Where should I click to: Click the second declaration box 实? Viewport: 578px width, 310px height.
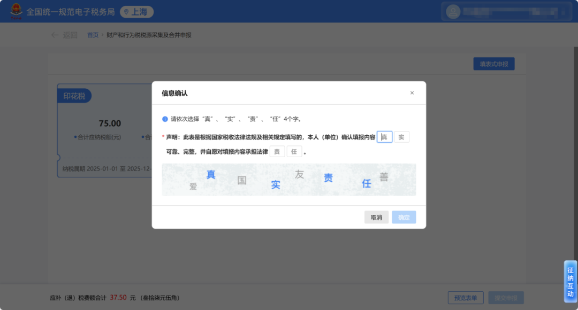pyautogui.click(x=401, y=137)
